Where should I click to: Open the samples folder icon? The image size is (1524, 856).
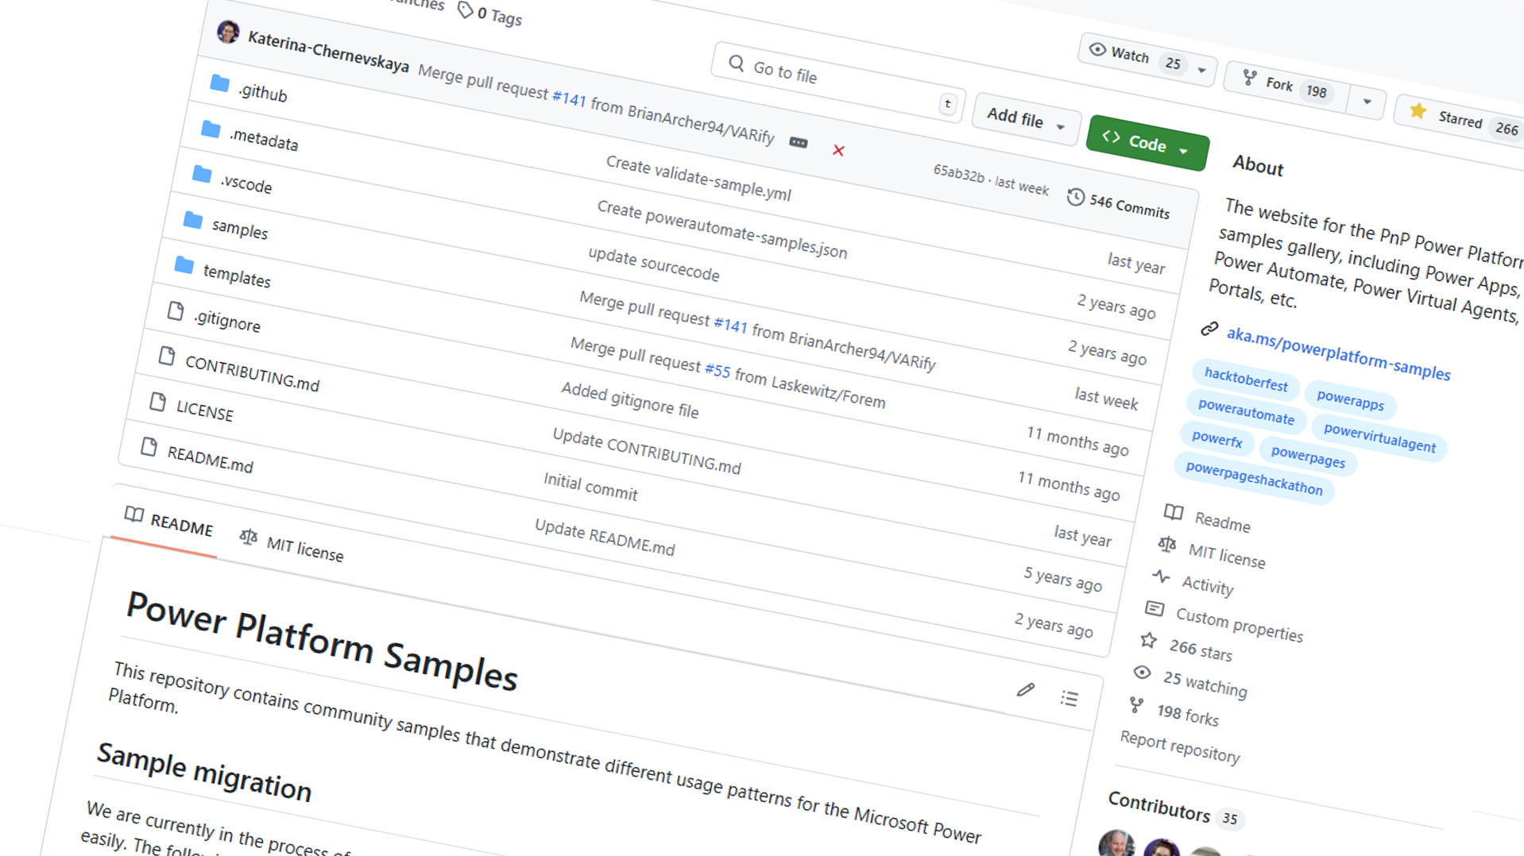192,222
